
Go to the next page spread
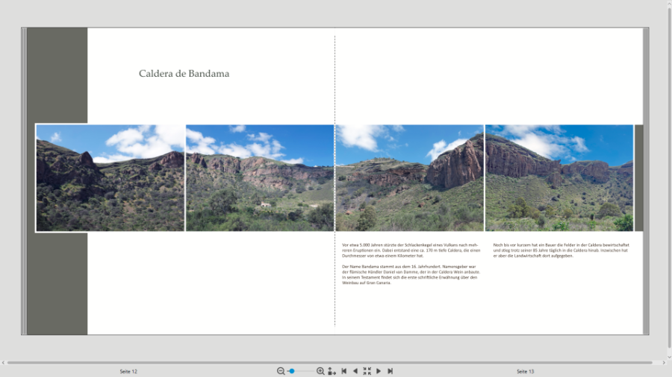379,371
